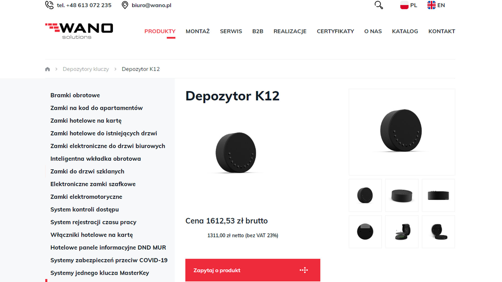The width and height of the screenshot is (502, 282).
Task: Click the location pin icon beside email
Action: pos(125,5)
